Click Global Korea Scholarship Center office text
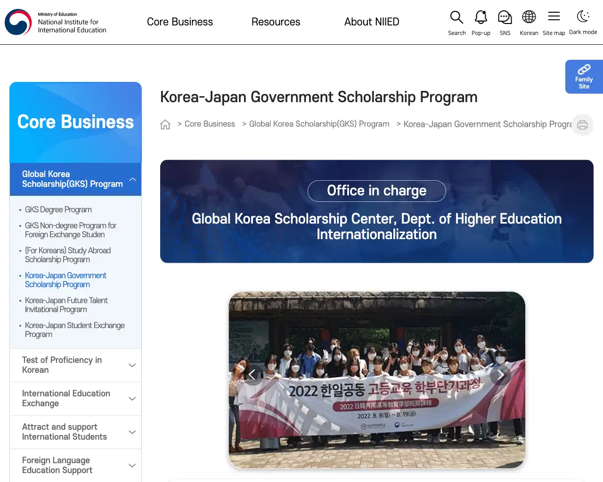Viewport: 603px width, 482px height. coord(377,226)
